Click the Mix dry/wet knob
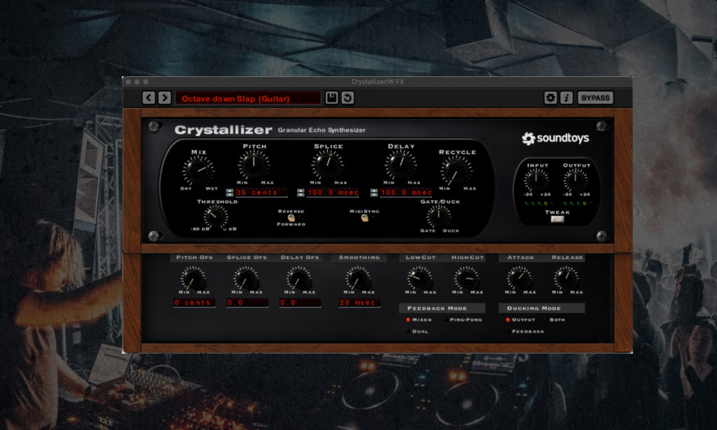 click(198, 170)
